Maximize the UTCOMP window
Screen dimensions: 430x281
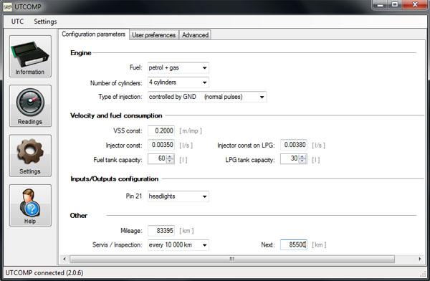395,5
